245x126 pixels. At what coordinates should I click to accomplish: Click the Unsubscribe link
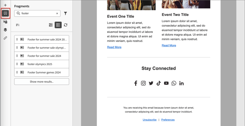coord(150,120)
